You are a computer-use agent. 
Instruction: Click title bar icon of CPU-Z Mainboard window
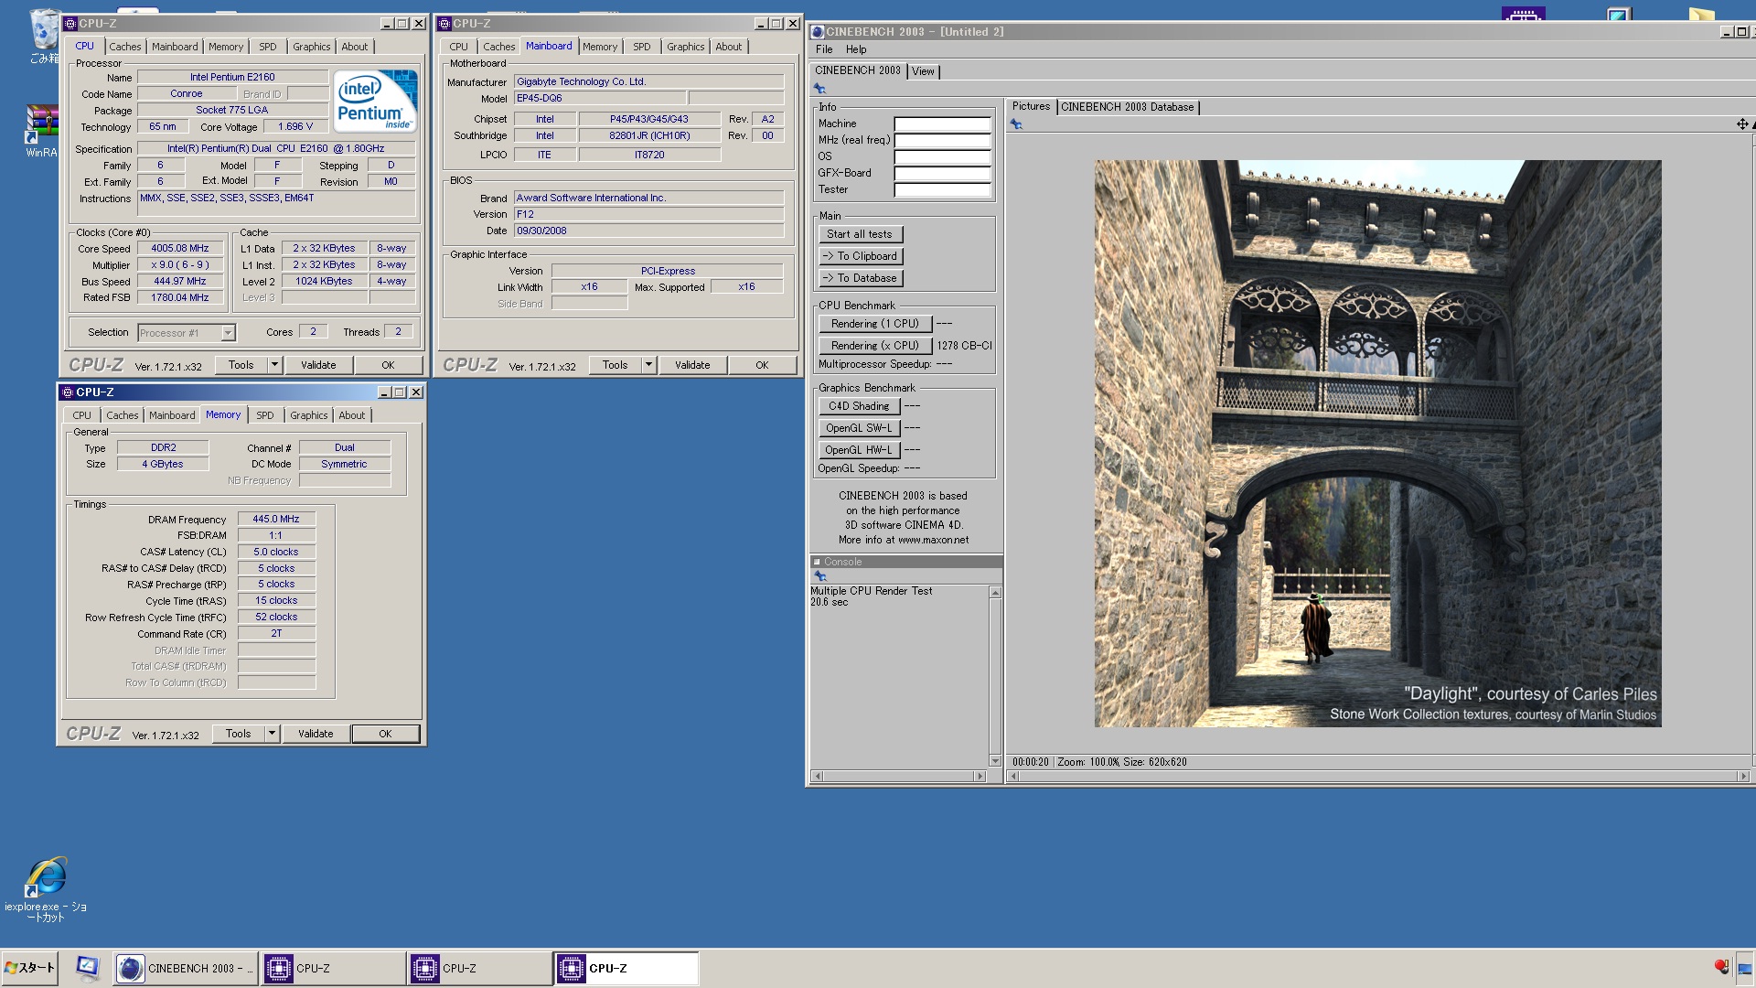444,24
